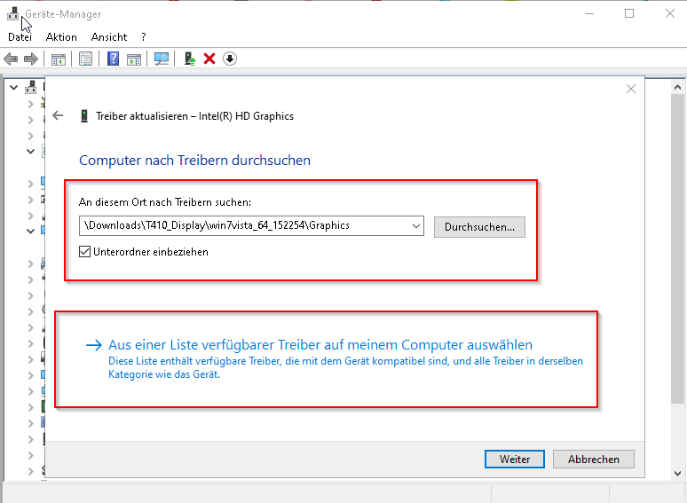Click the Weiter button
This screenshot has width=687, height=503.
pyautogui.click(x=515, y=460)
